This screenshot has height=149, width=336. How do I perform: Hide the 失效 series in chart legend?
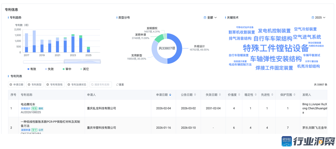click(x=49, y=69)
